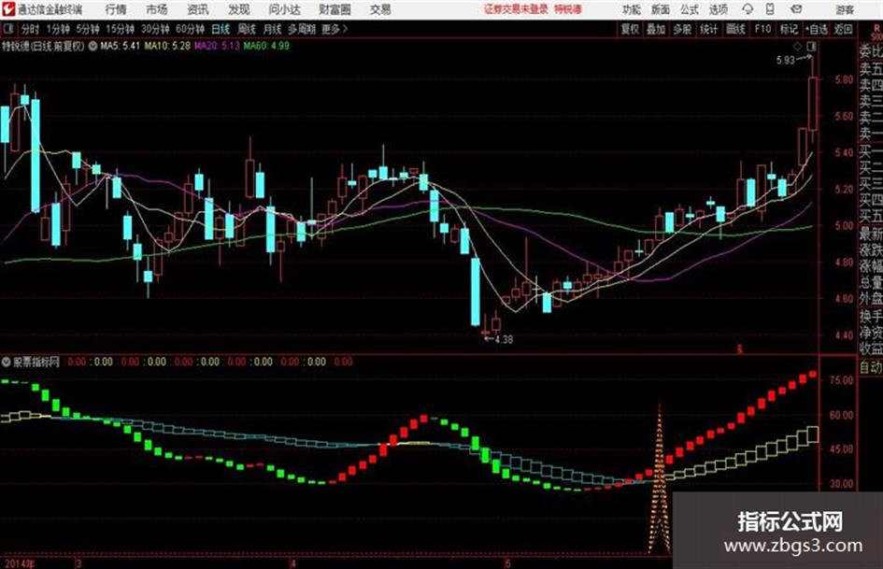Screen dimensions: 883x569
Task: Switch chart to 60分钟 period
Action: [190, 29]
